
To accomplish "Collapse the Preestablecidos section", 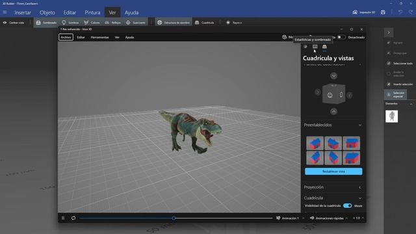I will [359, 125].
